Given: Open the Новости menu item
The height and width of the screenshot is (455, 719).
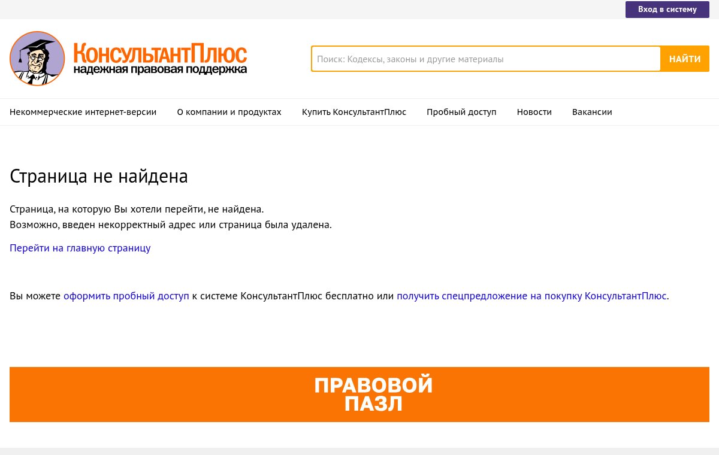Looking at the screenshot, I should pyautogui.click(x=534, y=112).
